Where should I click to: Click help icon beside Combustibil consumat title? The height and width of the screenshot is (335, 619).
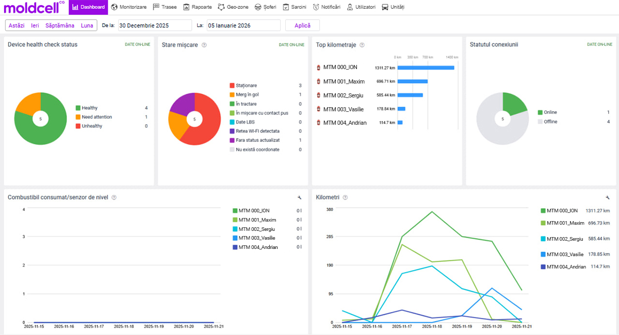pyautogui.click(x=114, y=197)
